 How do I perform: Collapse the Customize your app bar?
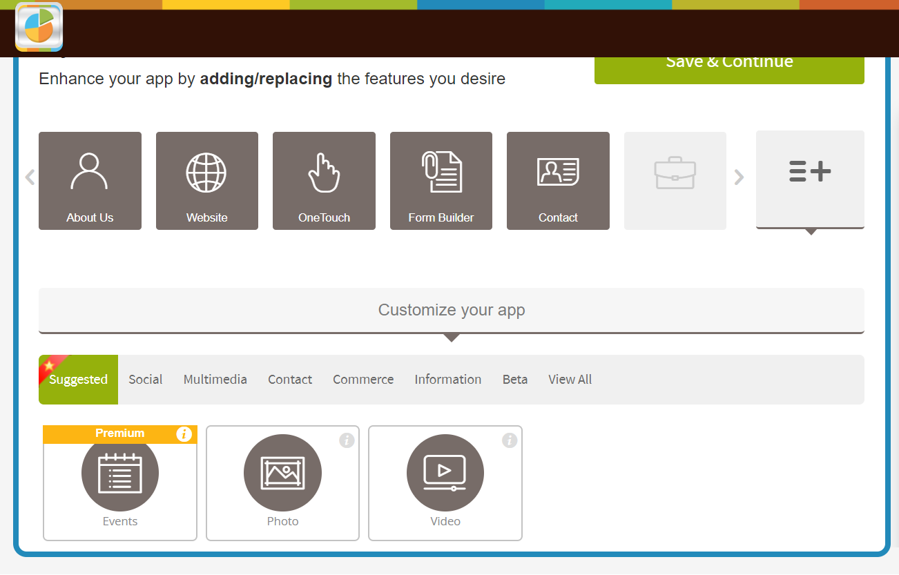coord(451,311)
